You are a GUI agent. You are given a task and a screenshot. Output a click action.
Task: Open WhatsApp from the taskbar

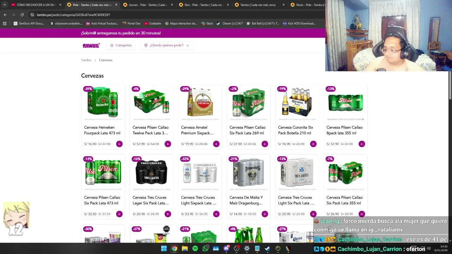206,248
